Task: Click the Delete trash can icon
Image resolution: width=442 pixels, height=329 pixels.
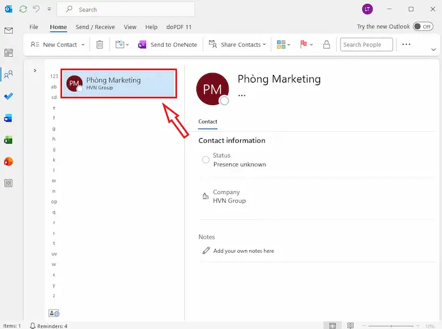Action: click(x=100, y=45)
